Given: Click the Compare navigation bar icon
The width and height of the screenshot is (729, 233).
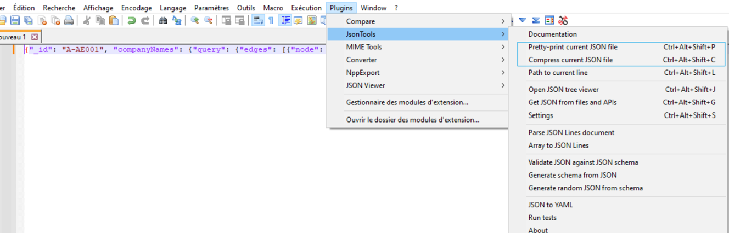Looking at the screenshot, I should coord(549,21).
